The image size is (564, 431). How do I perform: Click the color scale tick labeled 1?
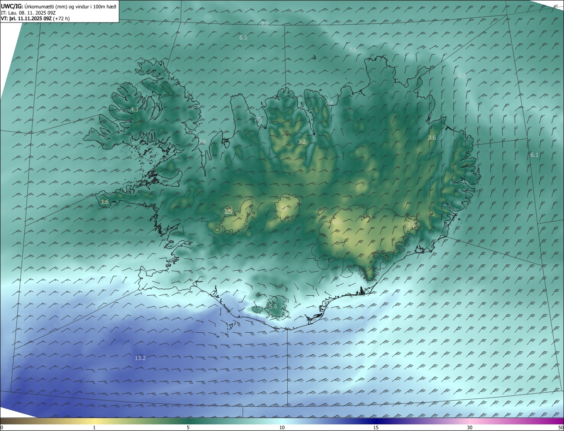tap(94, 427)
